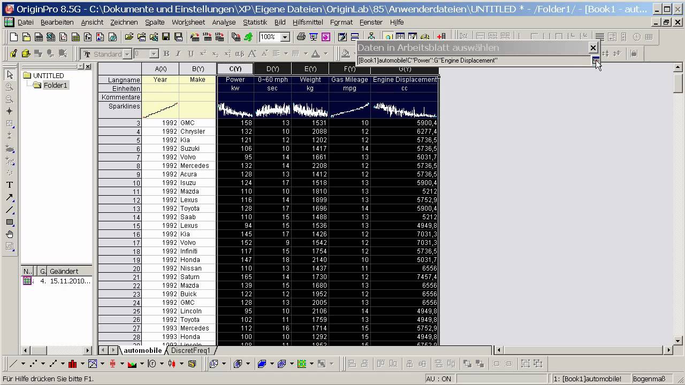Print with the printer icon
Screen dimensions: 685x385
click(301, 37)
